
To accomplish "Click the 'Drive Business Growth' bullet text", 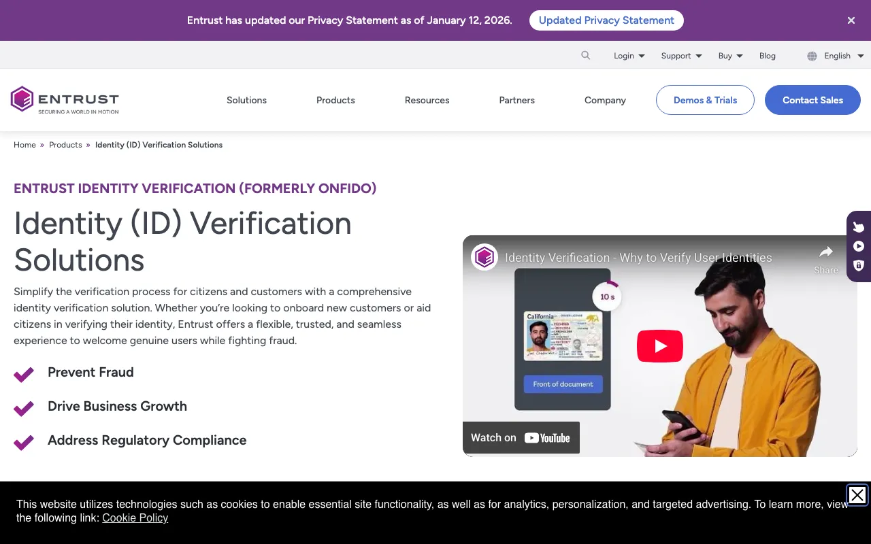I will [117, 406].
